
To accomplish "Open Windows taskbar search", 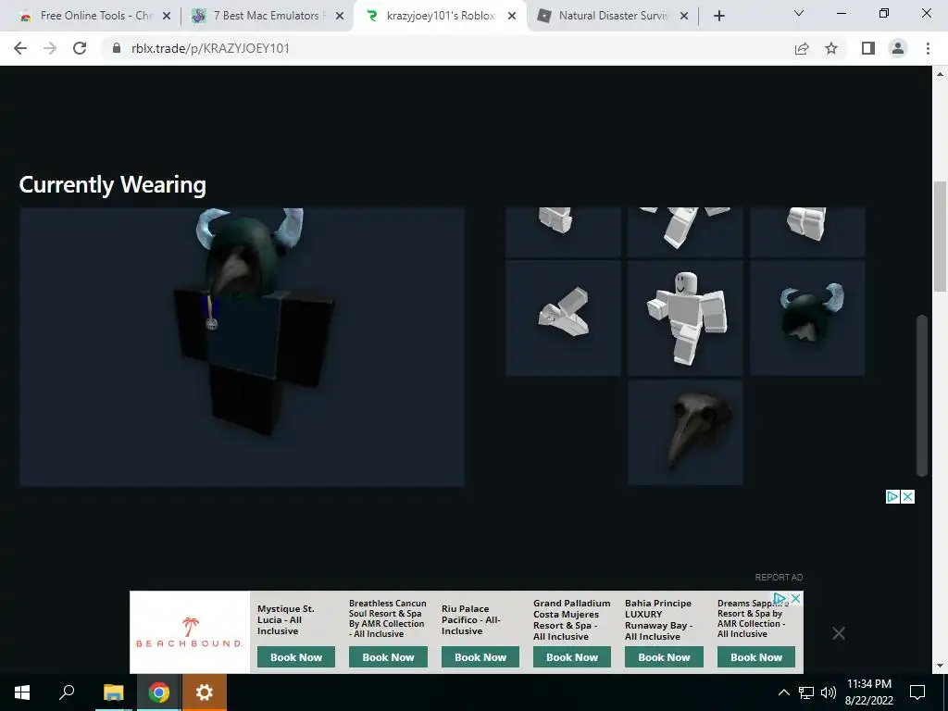I will coord(67,692).
